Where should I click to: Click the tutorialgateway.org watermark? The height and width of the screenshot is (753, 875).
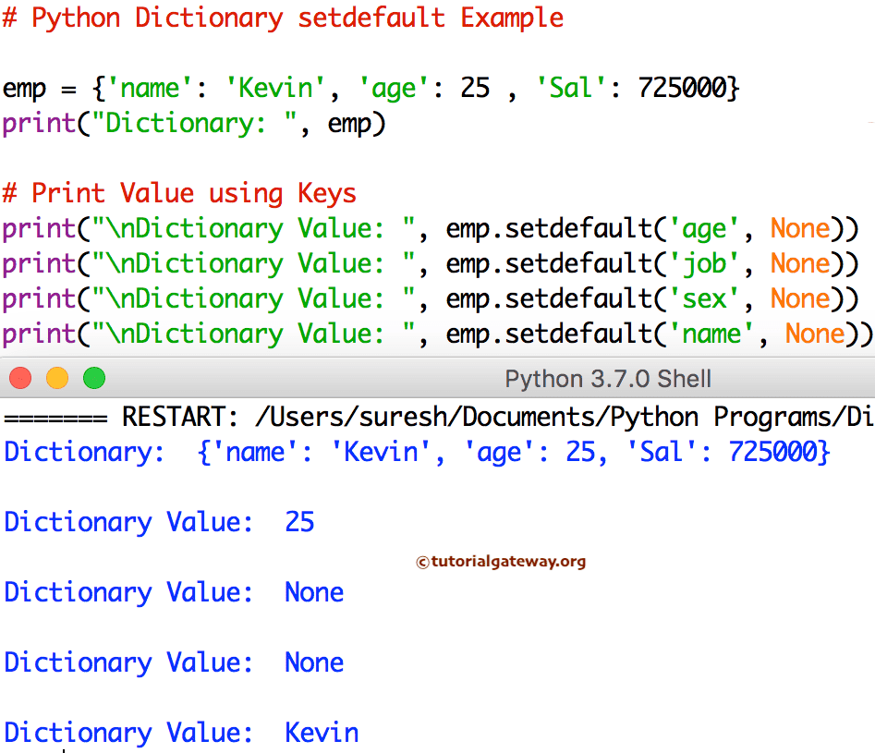pyautogui.click(x=503, y=561)
